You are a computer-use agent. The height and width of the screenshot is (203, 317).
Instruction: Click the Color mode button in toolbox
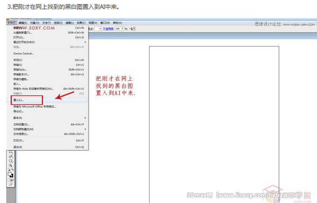coord(9,180)
